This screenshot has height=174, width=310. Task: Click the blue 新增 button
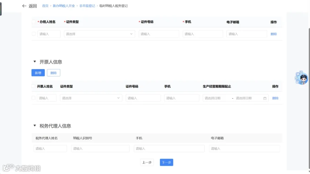[x=38, y=73]
